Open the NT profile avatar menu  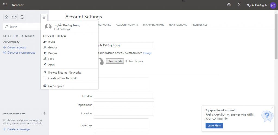(x=273, y=5)
